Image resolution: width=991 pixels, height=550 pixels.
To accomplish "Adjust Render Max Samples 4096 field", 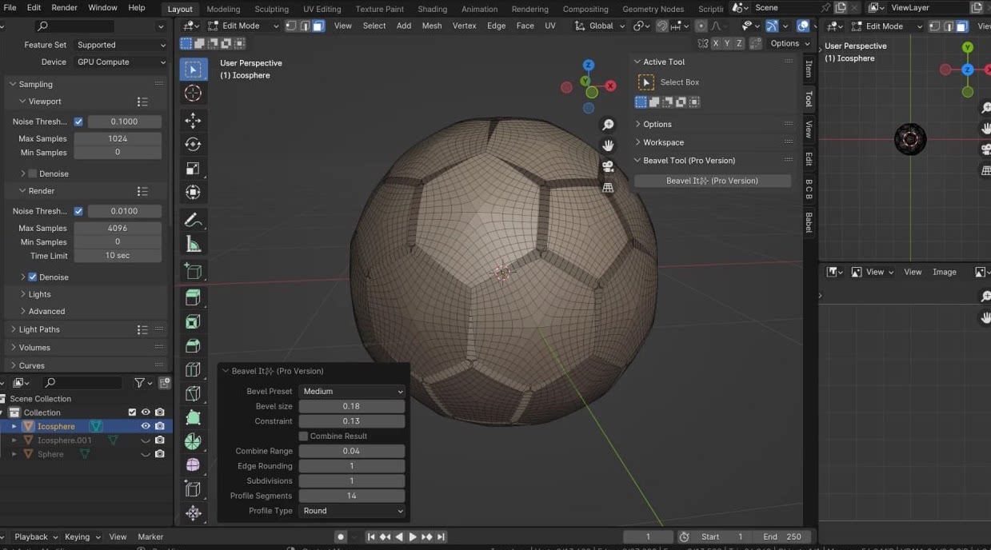I will tap(118, 228).
